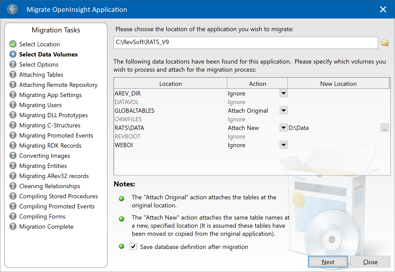Select the Compiling Stored Procedures task
The image size is (395, 272).
point(58,196)
